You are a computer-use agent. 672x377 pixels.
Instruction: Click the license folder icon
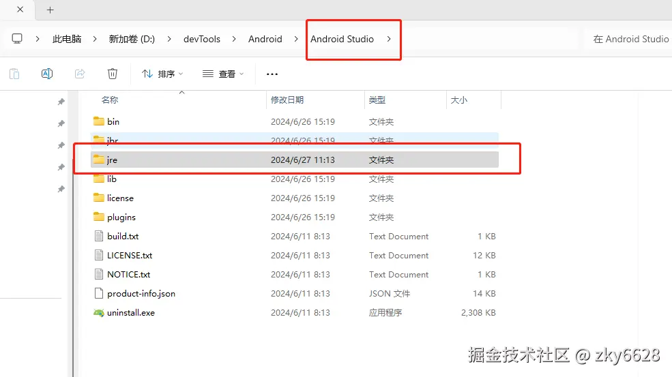(x=98, y=198)
